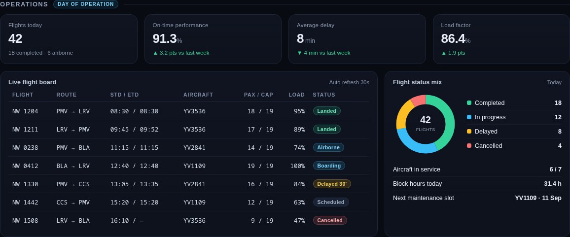Select flight number NW 1442
This screenshot has height=237, width=570.
[25, 202]
